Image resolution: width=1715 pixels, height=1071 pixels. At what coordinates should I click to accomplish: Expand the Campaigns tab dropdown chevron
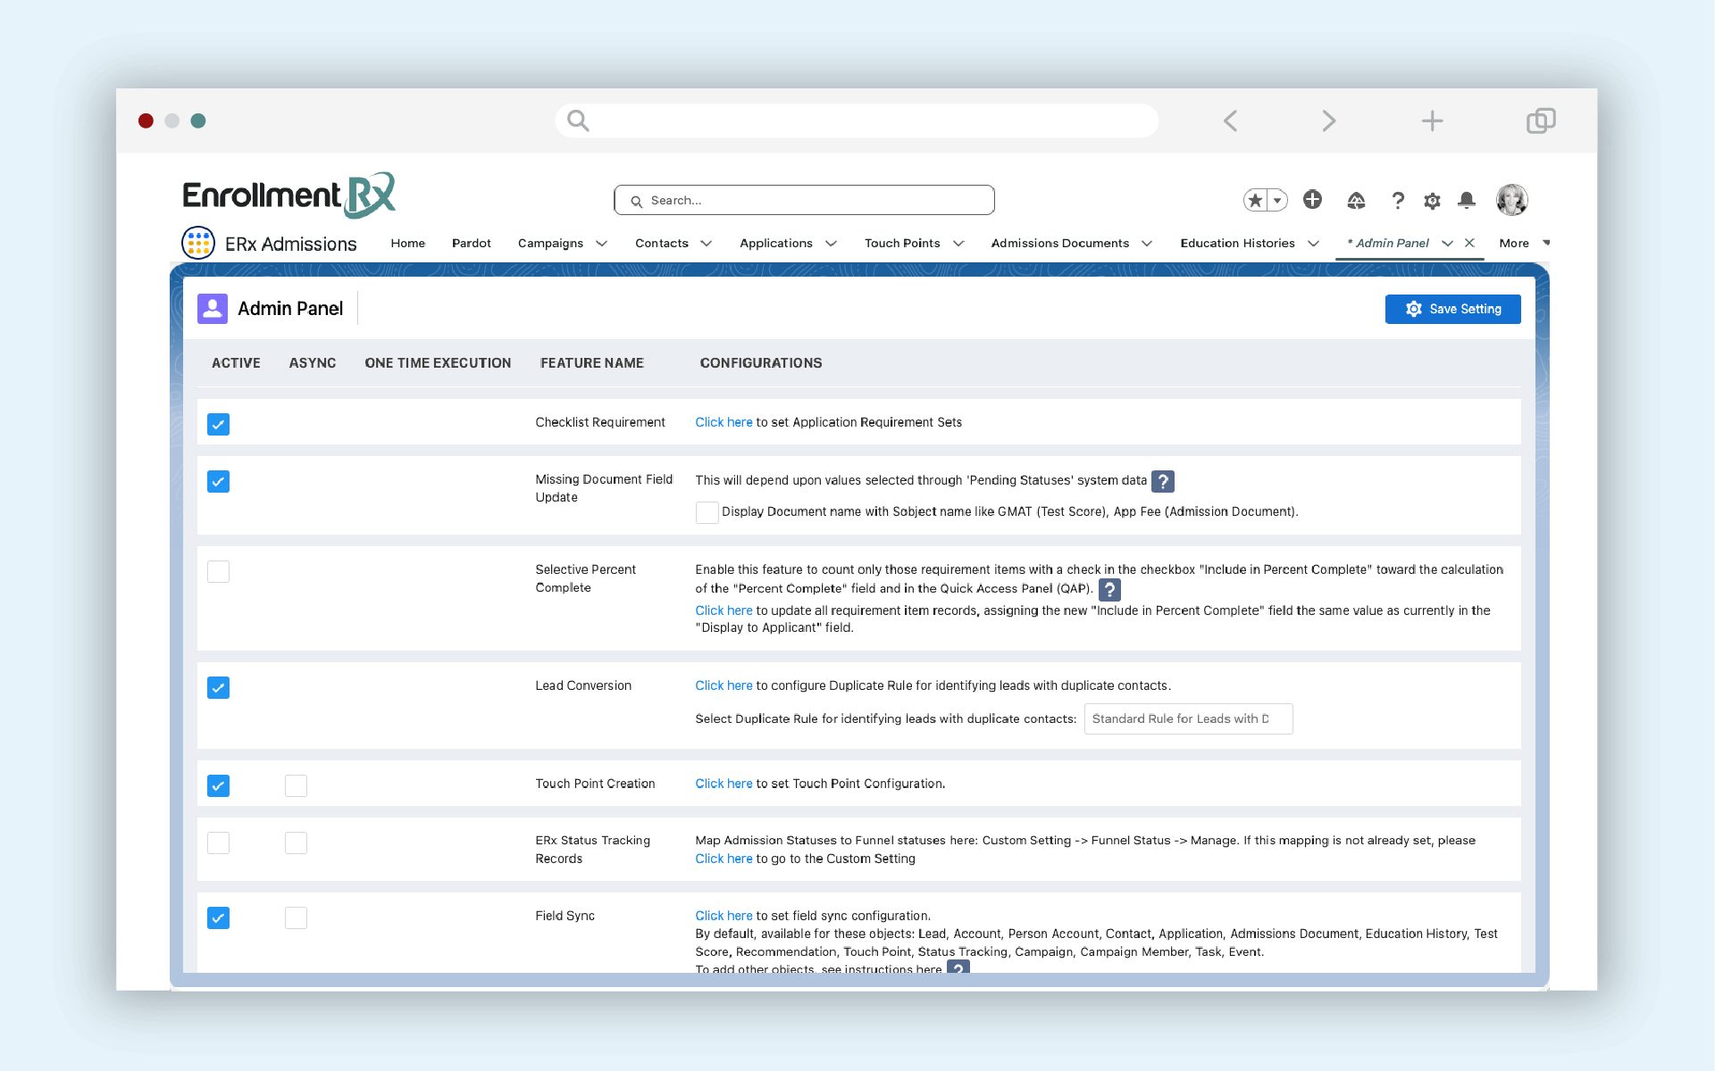pyautogui.click(x=602, y=244)
